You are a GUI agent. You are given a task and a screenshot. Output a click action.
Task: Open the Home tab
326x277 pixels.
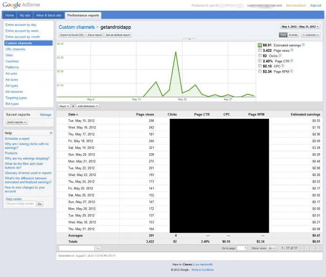(x=10, y=15)
